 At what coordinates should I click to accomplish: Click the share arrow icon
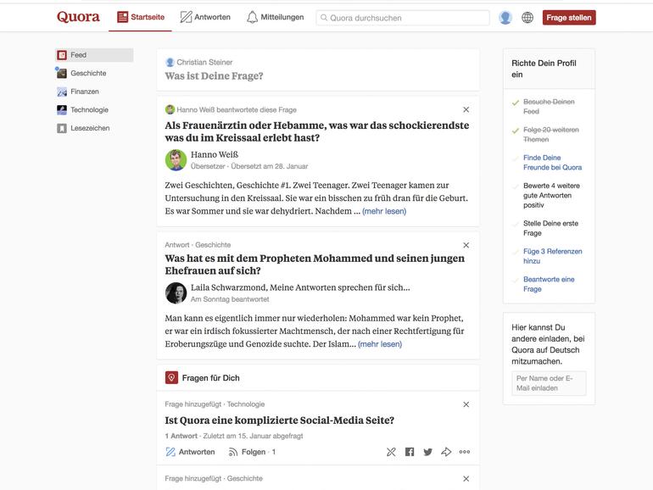[x=446, y=452]
